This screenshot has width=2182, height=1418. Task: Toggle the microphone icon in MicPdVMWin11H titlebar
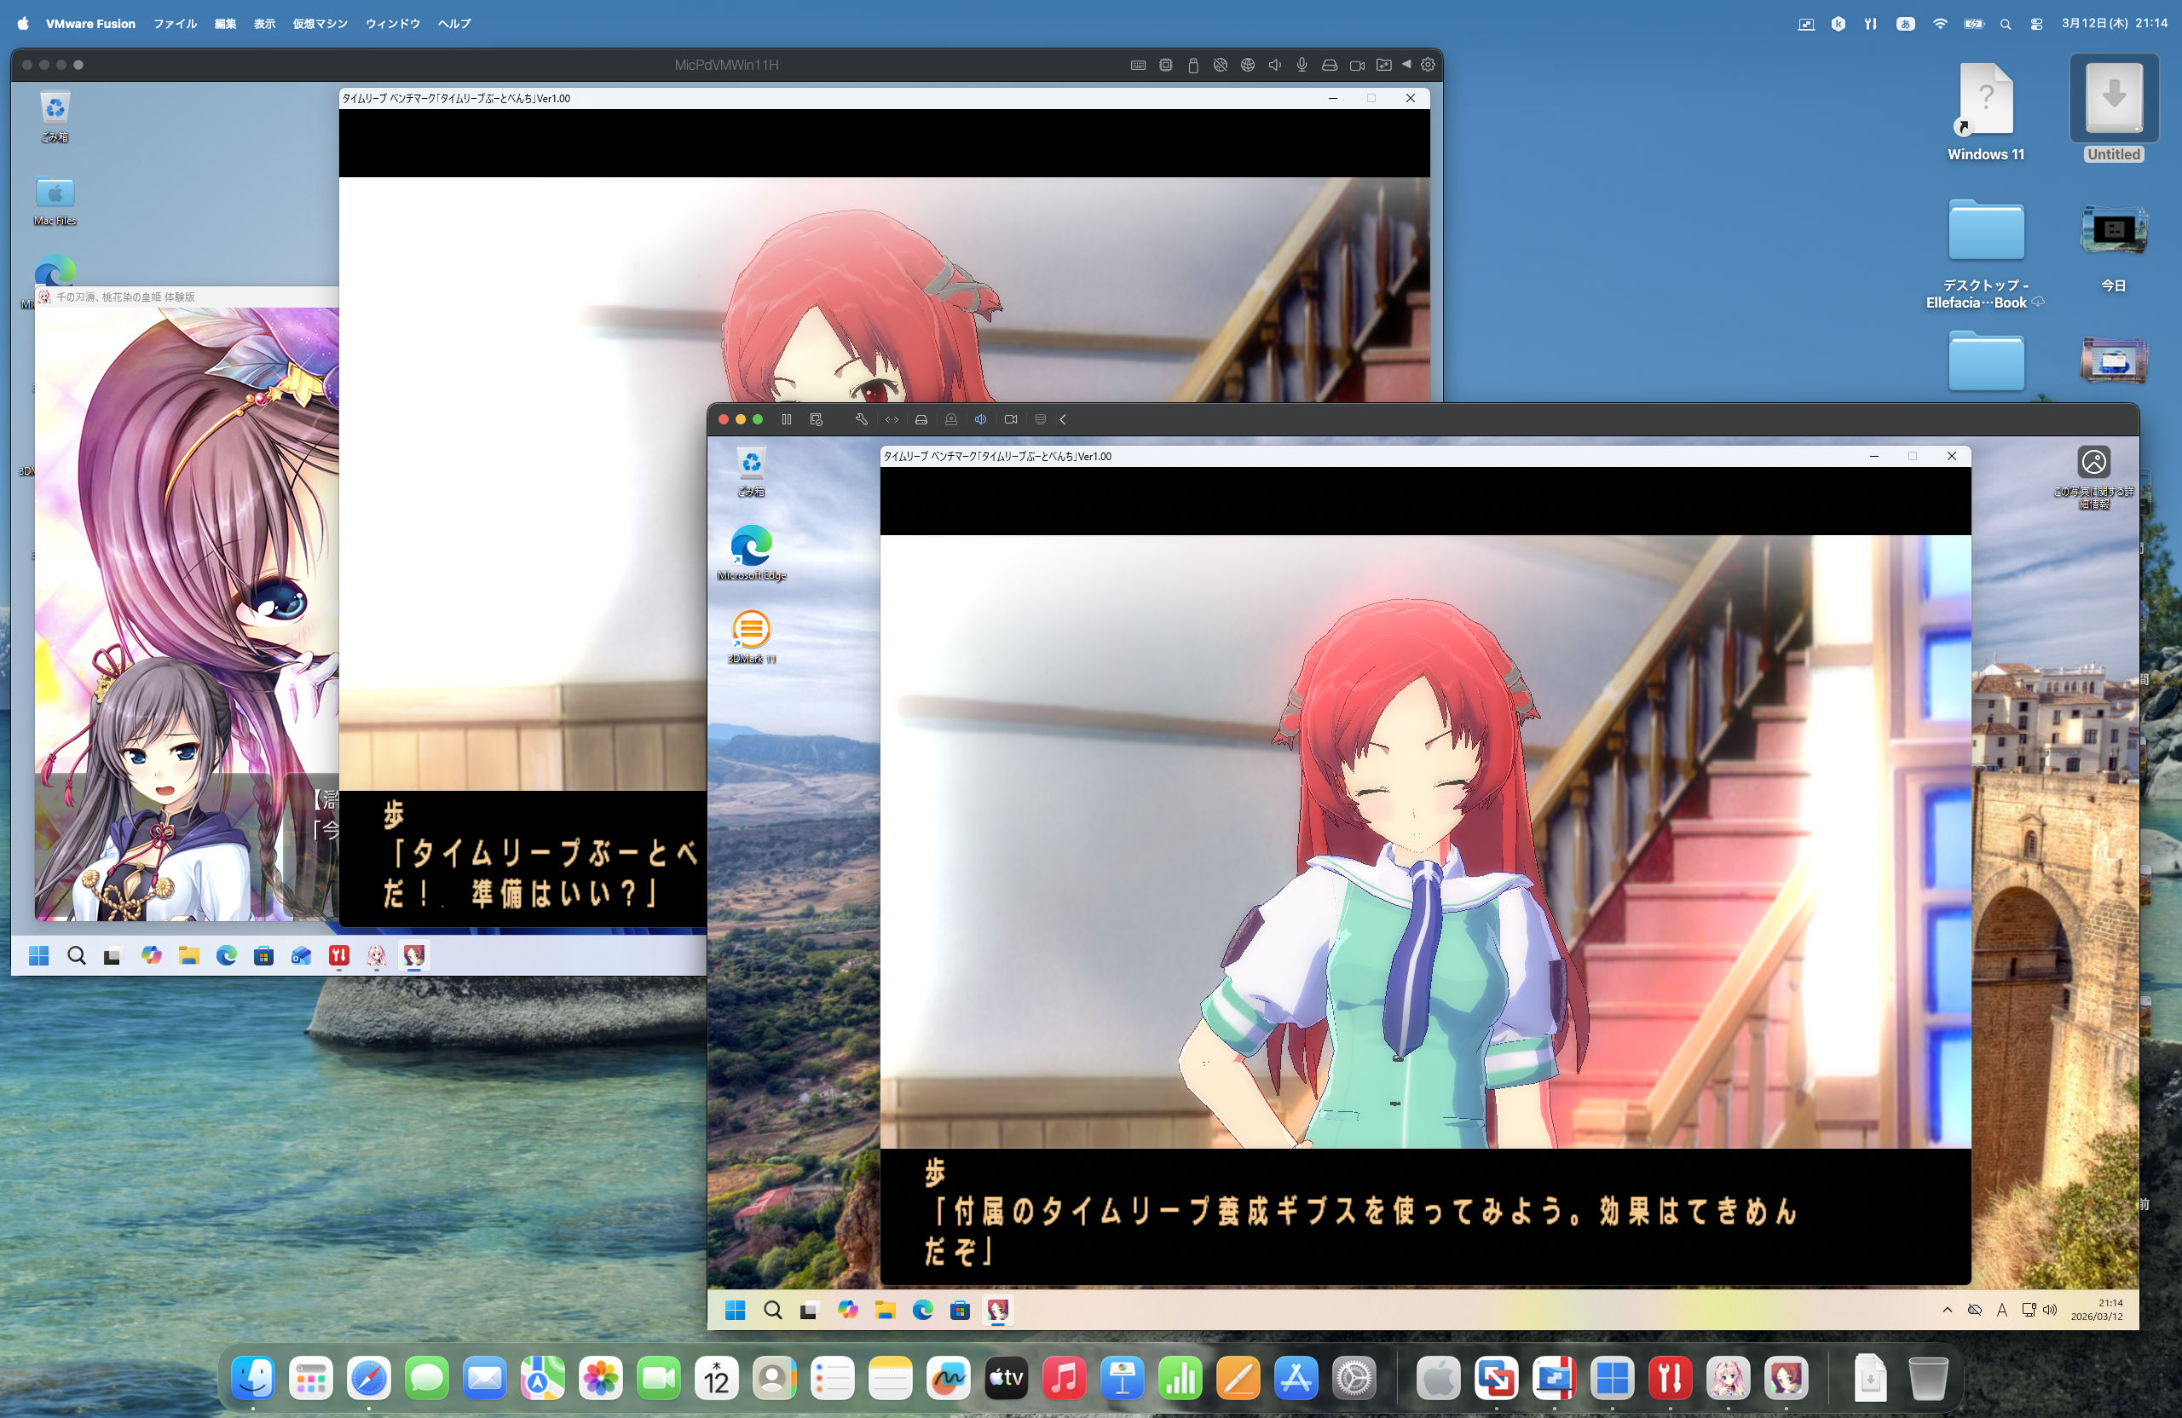(1301, 65)
